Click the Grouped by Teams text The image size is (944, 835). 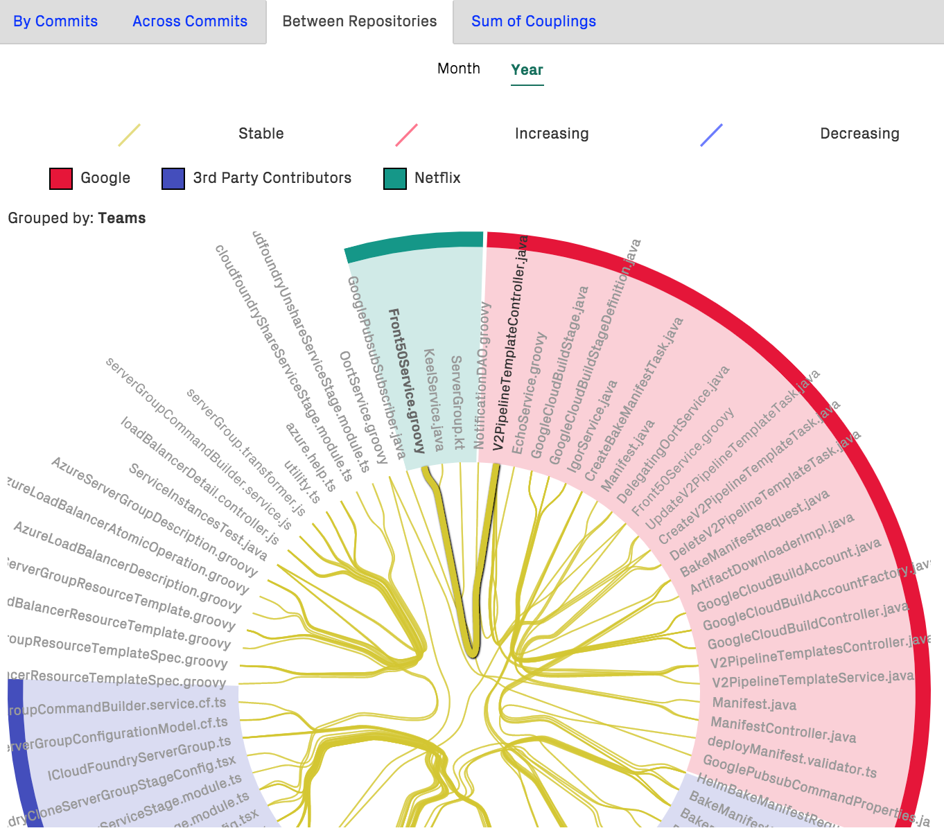point(77,218)
